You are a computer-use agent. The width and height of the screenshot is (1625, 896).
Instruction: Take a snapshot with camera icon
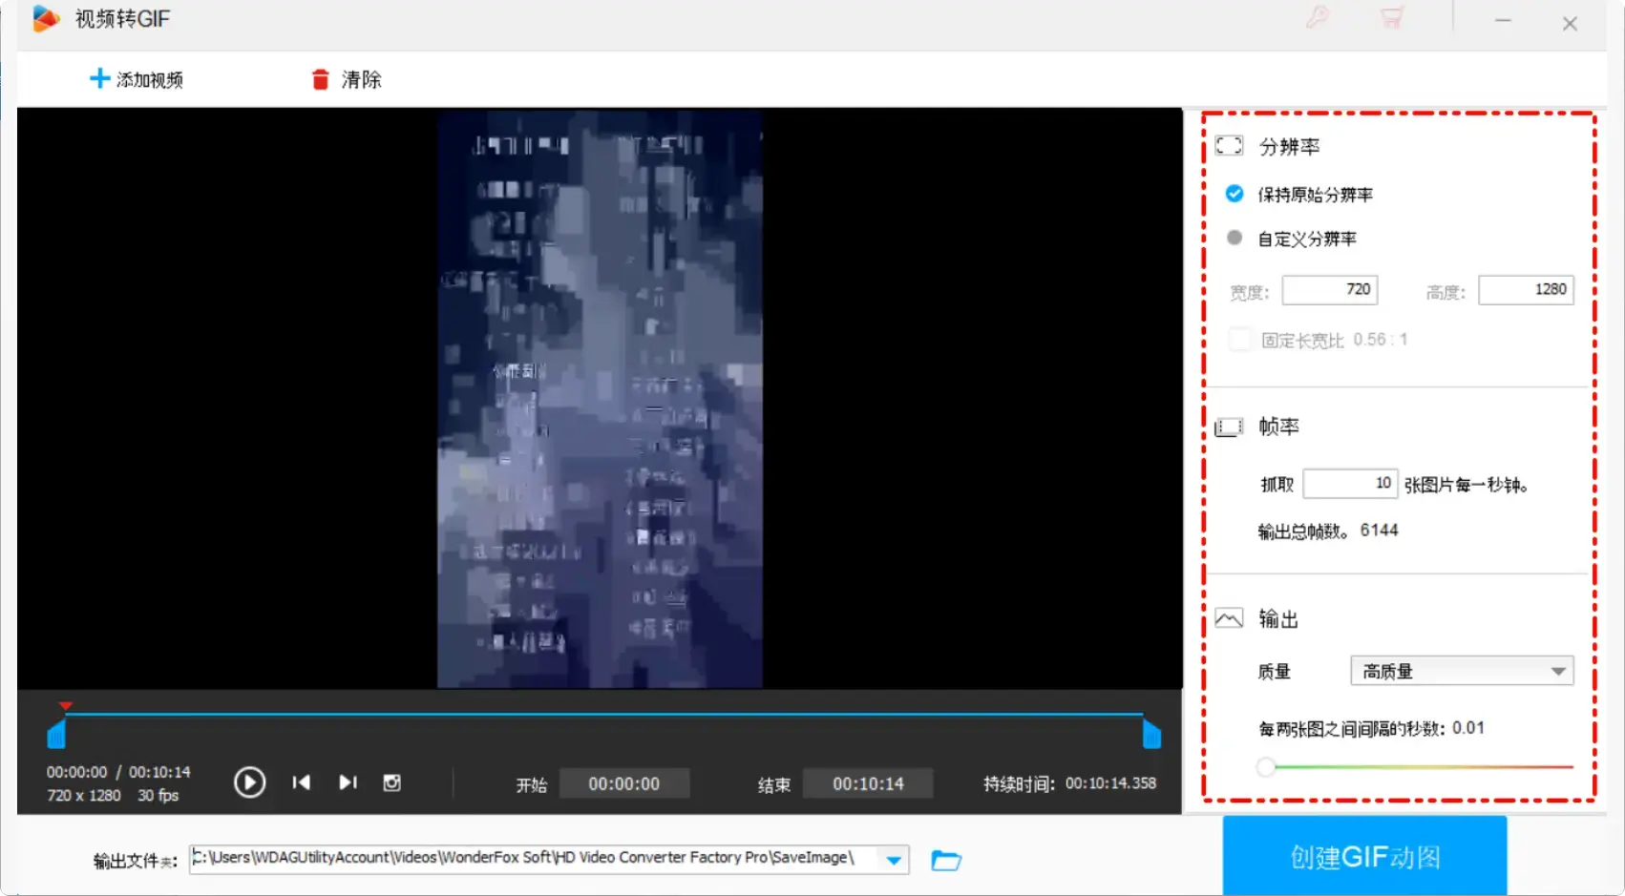391,782
